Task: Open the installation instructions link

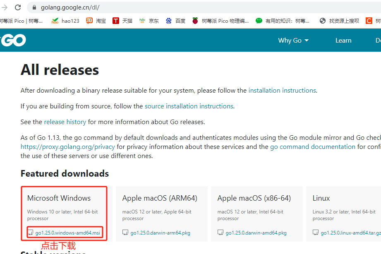Action: (x=282, y=90)
